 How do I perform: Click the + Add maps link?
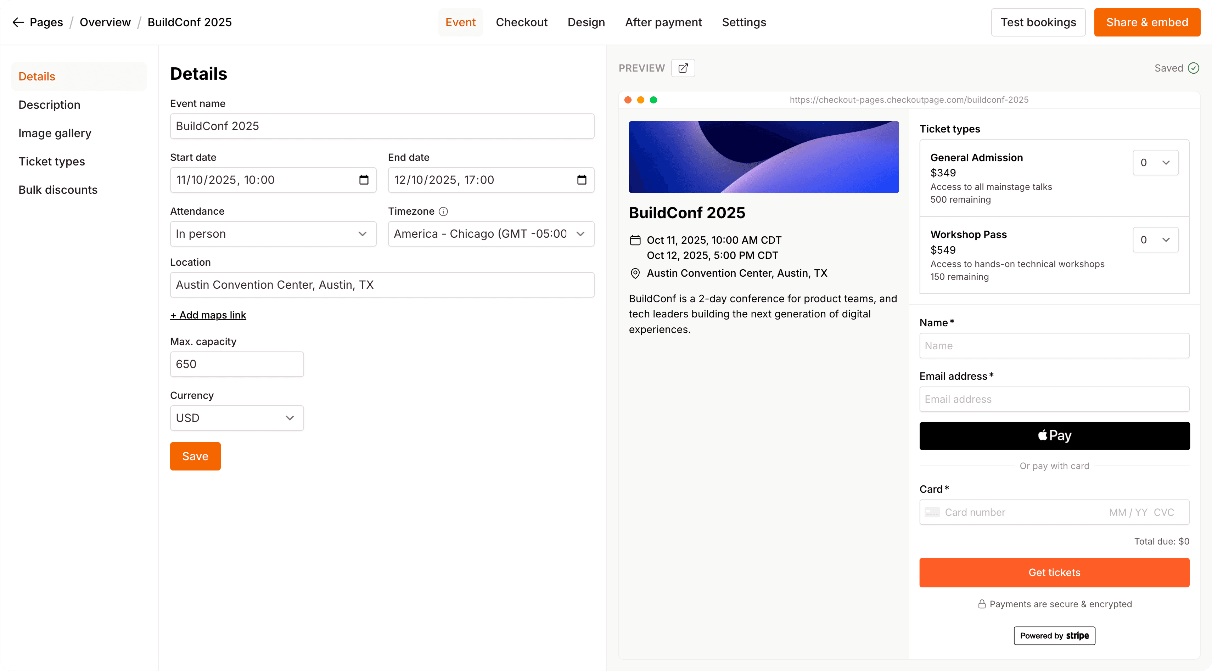(x=208, y=315)
